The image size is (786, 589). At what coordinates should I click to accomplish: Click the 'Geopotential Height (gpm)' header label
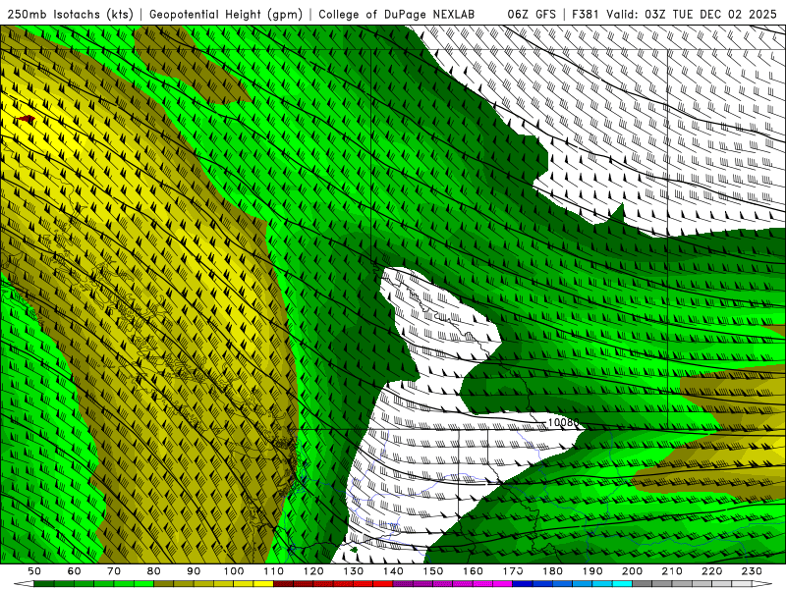point(226,14)
